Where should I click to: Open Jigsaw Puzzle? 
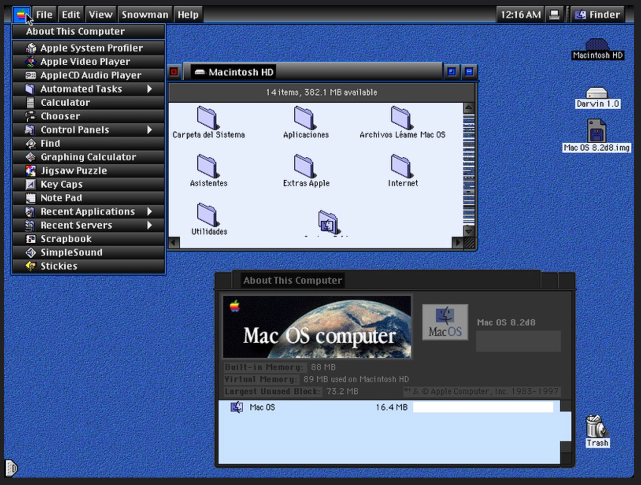click(x=89, y=171)
